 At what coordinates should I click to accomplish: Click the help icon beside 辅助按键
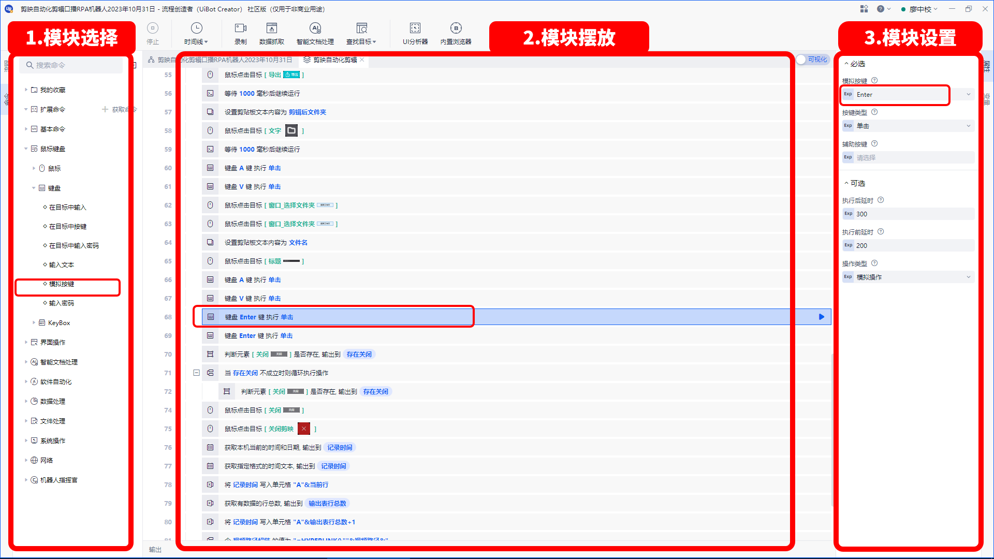874,144
